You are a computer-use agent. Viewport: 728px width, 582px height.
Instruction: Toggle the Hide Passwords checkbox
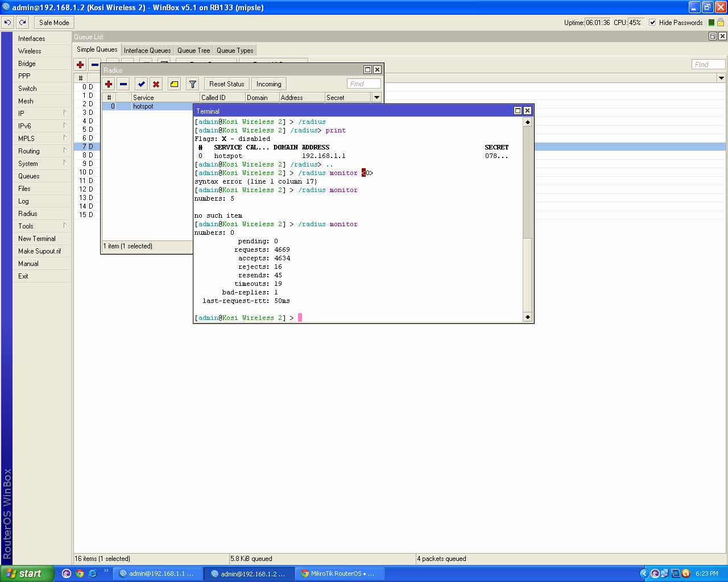pos(652,23)
